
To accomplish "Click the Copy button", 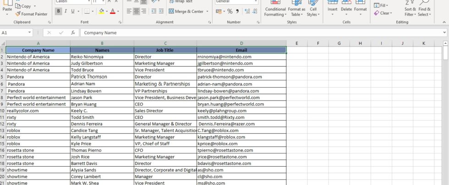I will coord(23,6).
